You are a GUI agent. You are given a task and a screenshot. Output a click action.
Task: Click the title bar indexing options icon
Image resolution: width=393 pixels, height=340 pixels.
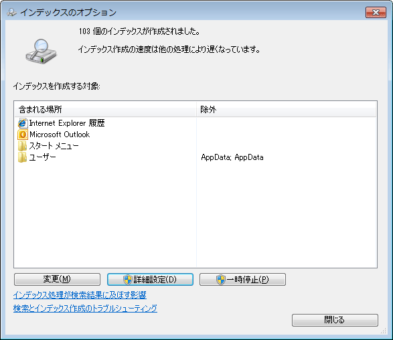click(11, 12)
